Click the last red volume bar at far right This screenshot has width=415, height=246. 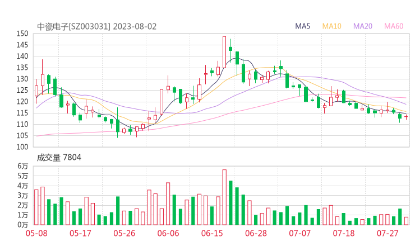[x=406, y=221]
